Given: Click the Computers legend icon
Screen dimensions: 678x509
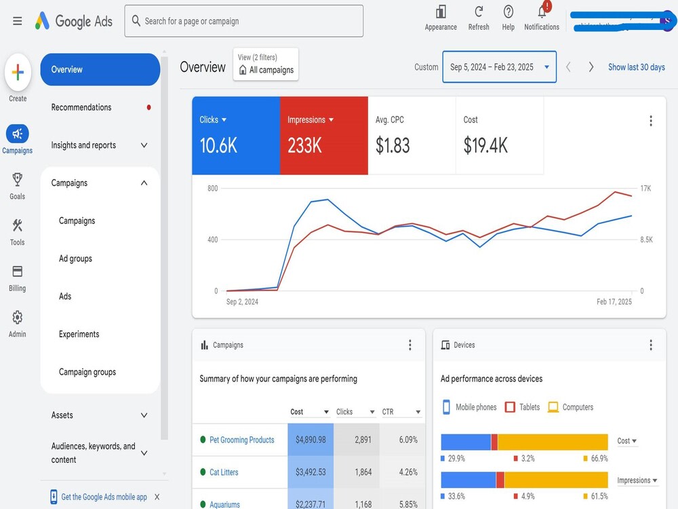Looking at the screenshot, I should (553, 407).
